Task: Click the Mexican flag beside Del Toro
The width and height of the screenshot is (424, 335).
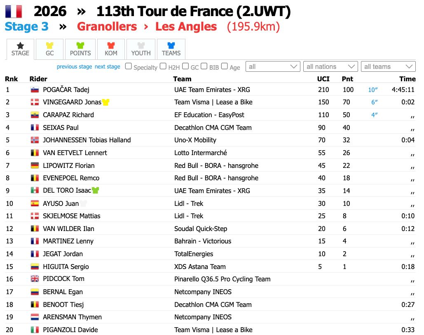Action: [35, 190]
